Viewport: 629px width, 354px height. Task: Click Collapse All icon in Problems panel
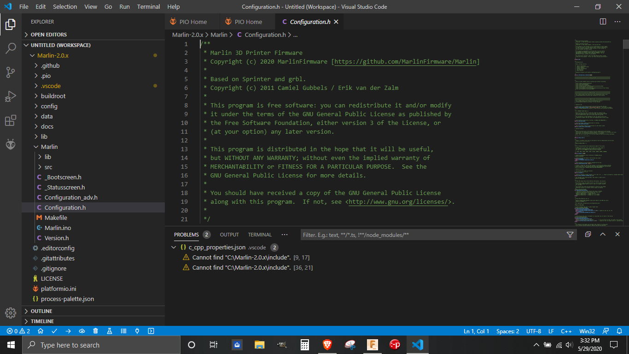point(588,235)
